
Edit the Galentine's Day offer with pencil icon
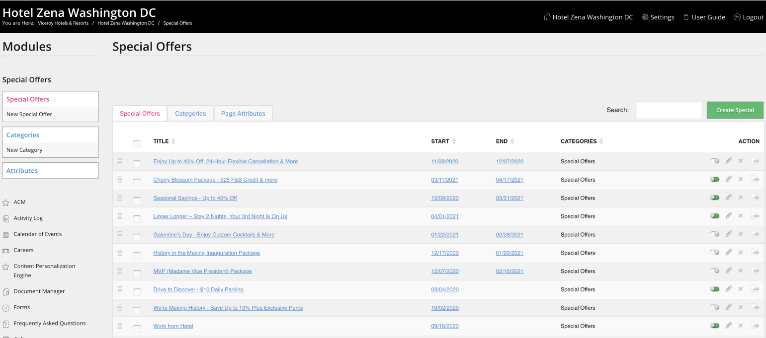729,234
